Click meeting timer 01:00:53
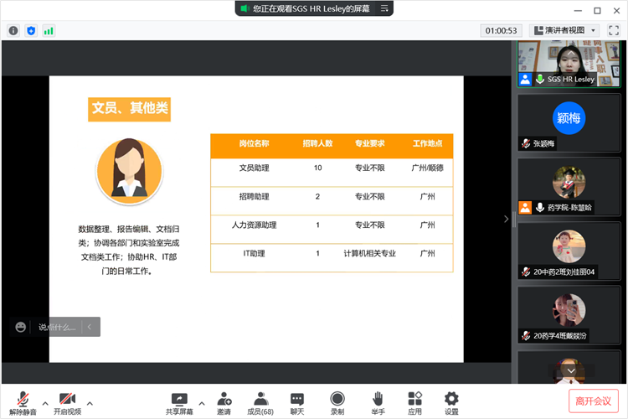This screenshot has width=628, height=419. (501, 30)
